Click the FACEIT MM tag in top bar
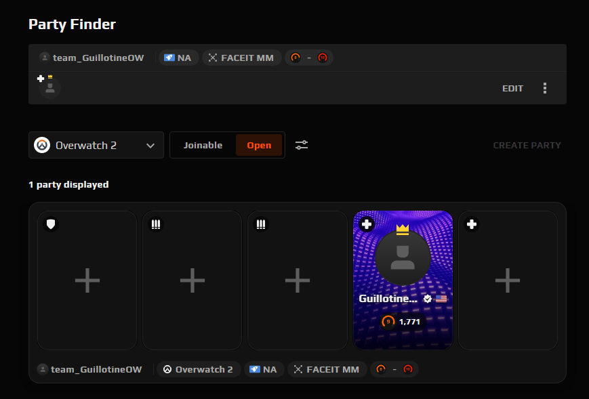 [241, 58]
